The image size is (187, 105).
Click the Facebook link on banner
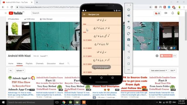point(162,48)
